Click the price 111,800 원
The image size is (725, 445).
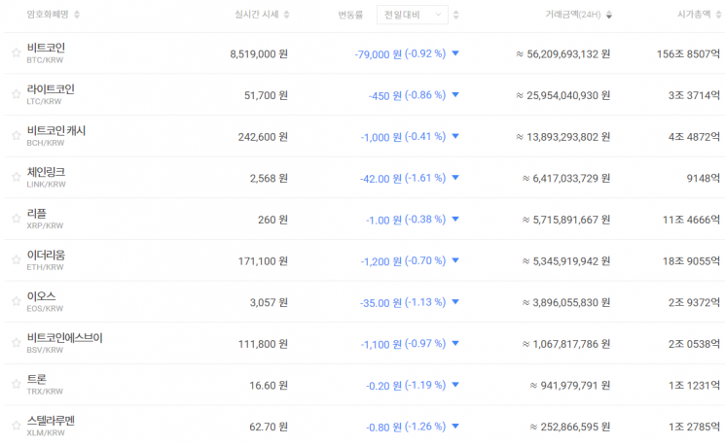coord(263,344)
